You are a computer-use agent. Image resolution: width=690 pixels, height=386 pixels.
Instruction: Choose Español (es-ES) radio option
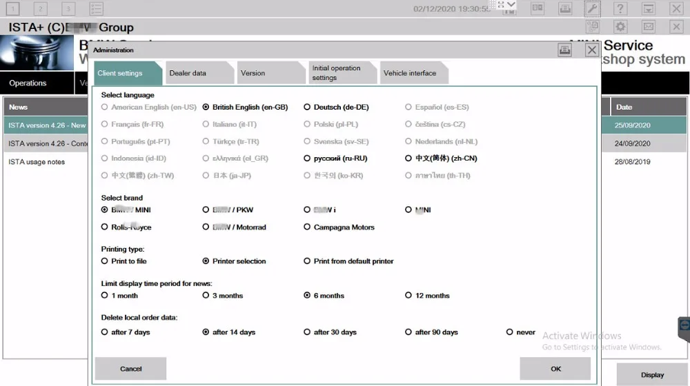[437, 107]
